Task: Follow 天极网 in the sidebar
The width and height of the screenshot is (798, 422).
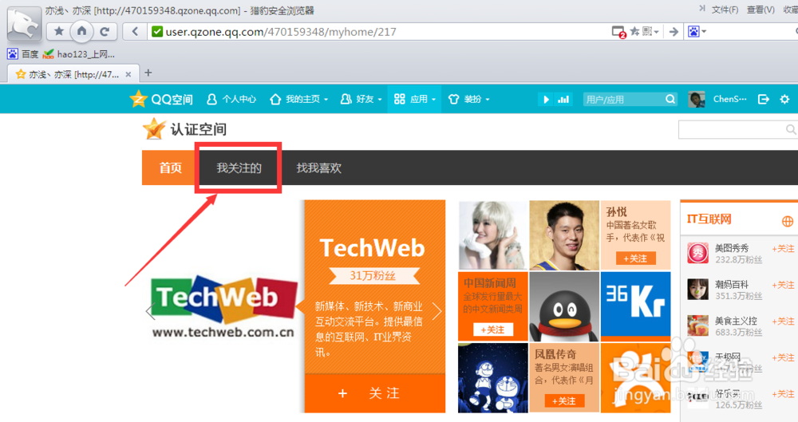Action: [784, 358]
